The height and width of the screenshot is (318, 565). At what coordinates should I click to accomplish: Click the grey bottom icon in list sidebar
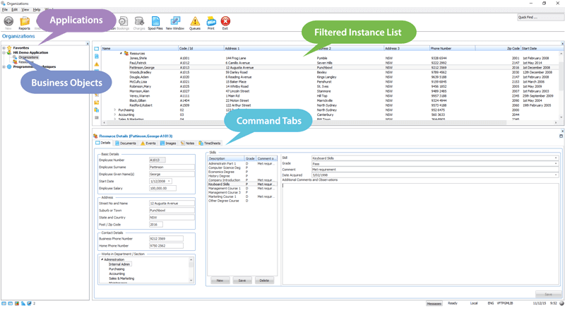click(x=97, y=117)
